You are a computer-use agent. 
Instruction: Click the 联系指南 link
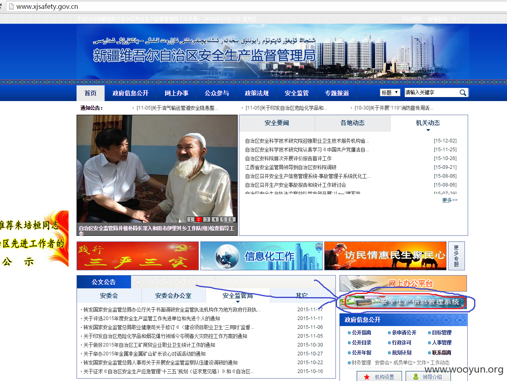[442, 353]
